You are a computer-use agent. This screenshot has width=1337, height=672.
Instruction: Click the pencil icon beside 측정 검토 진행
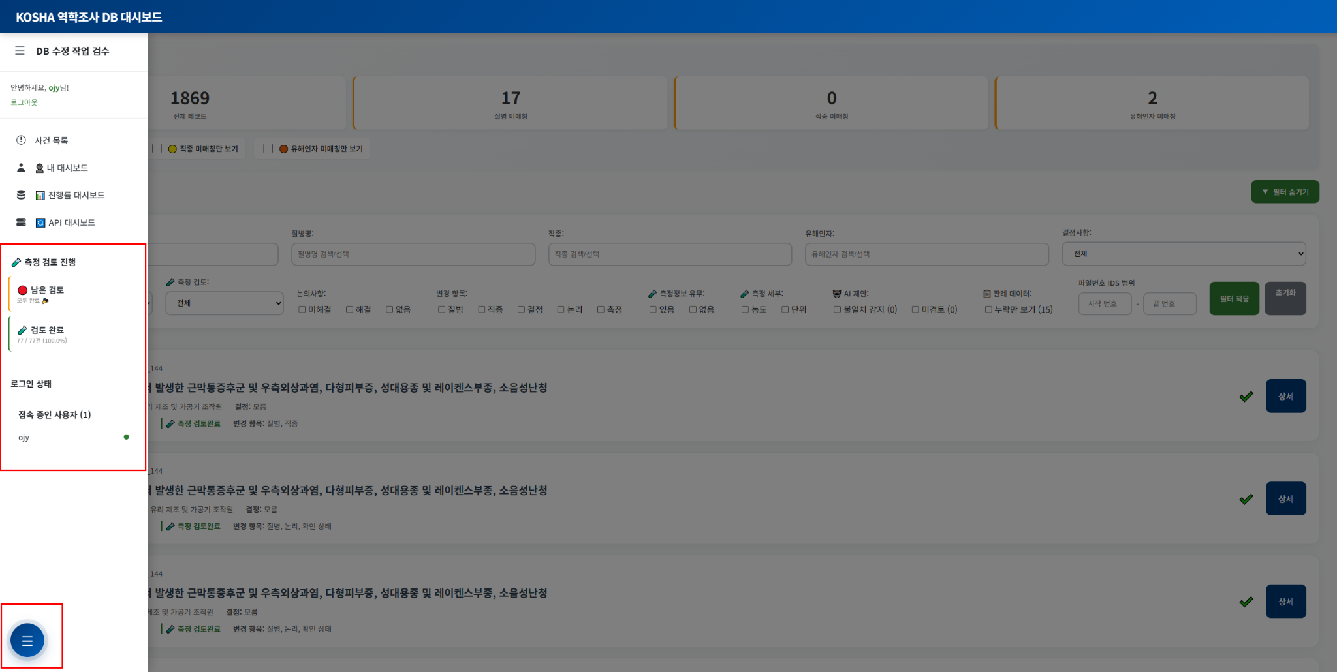16,262
